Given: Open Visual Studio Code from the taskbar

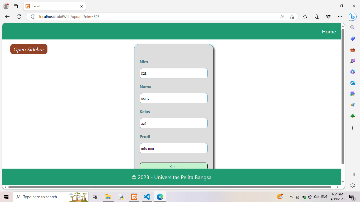Looking at the screenshot, I should [147, 196].
